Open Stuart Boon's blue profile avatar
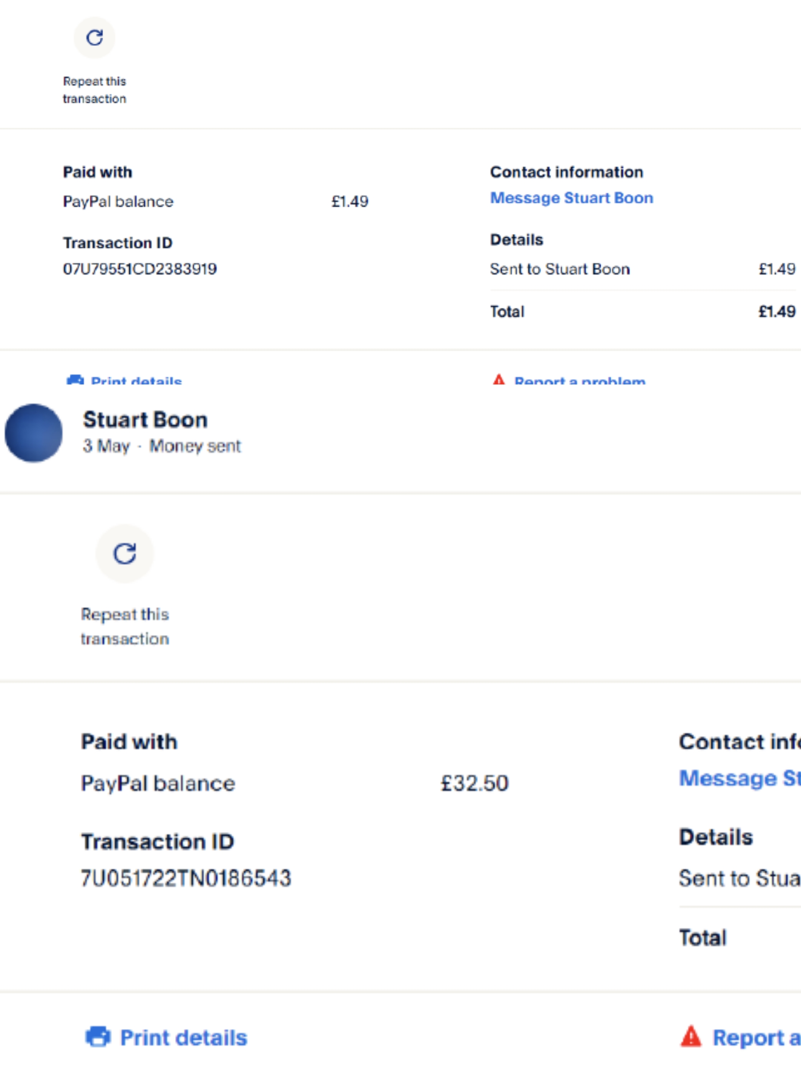This screenshot has width=801, height=1068. (33, 433)
